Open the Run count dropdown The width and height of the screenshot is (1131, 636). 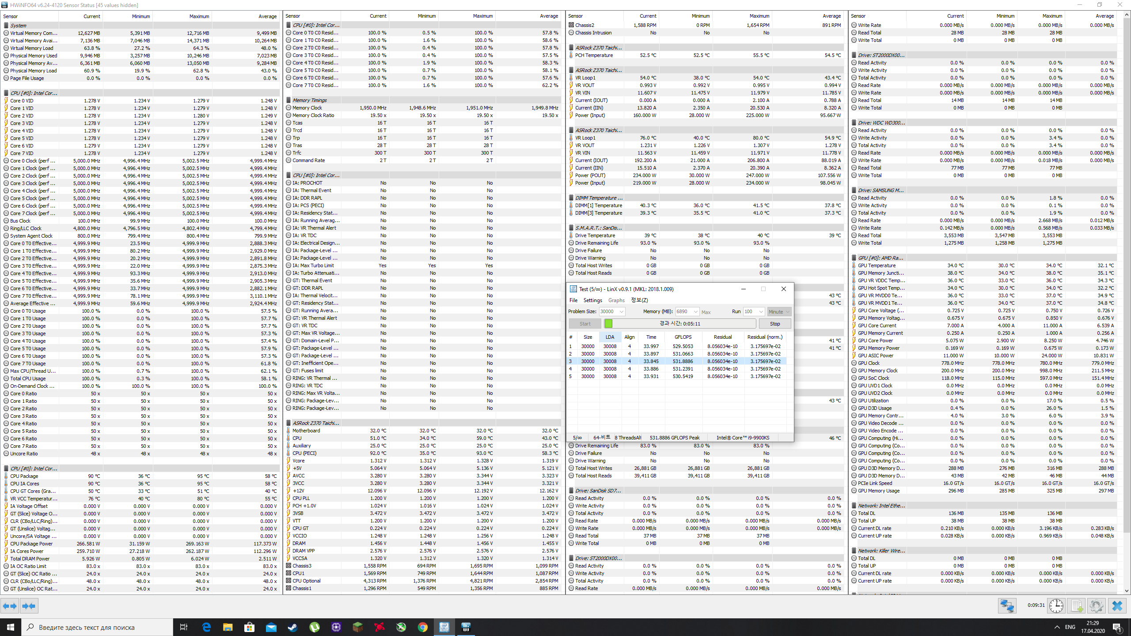point(761,312)
